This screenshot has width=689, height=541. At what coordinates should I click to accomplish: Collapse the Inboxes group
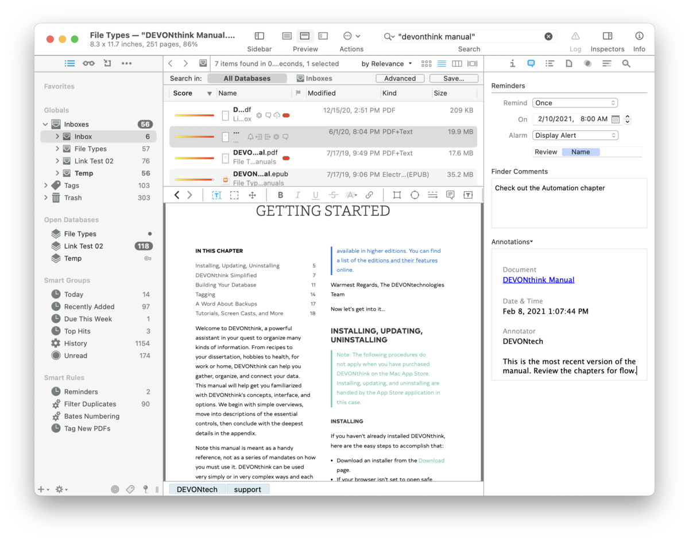pos(45,124)
